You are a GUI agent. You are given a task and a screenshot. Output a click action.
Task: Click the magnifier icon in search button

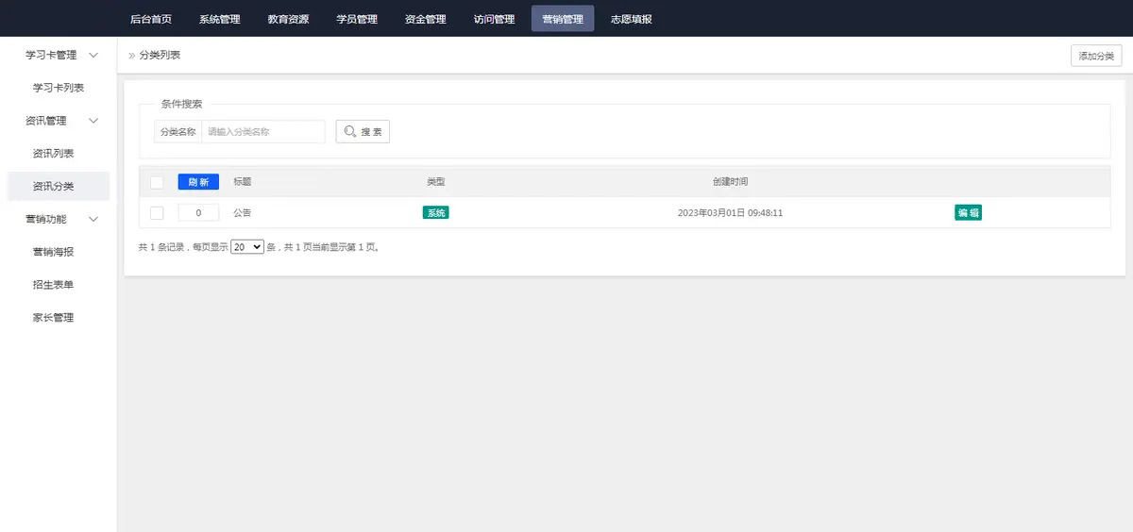tap(349, 132)
